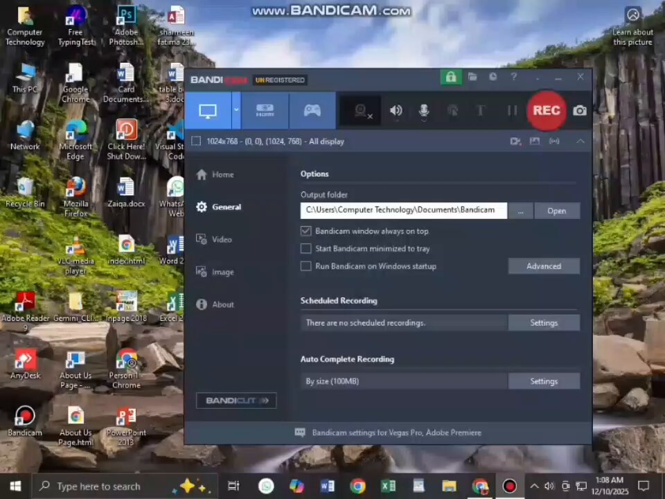Screen dimensions: 665x499
Task: Capture a screenshot with the camera icon
Action: [x=580, y=111]
